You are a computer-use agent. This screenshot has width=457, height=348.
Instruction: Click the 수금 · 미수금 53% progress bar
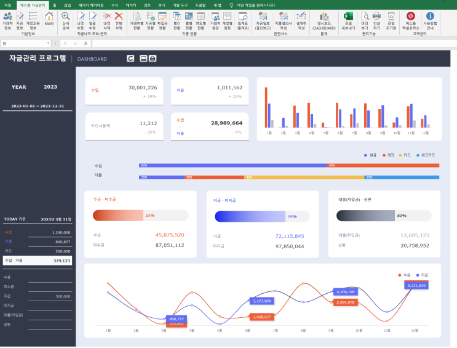(x=140, y=216)
